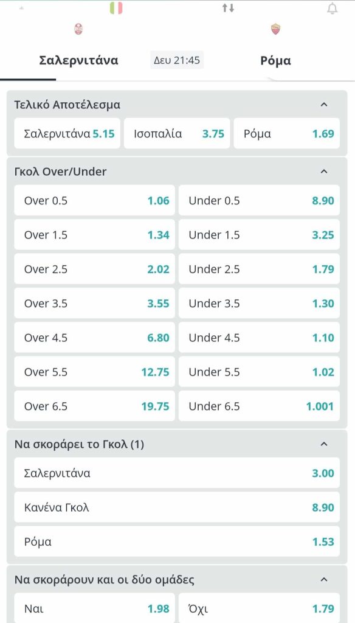Select the Σαλερνιτάνα team tab

click(78, 60)
